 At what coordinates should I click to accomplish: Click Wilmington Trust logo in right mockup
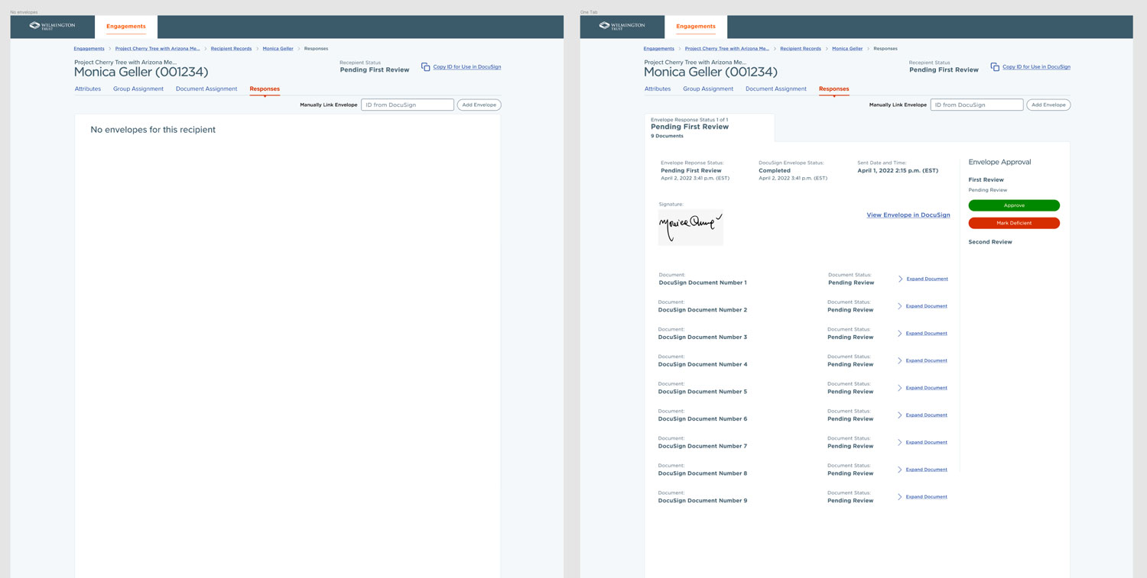coord(622,26)
